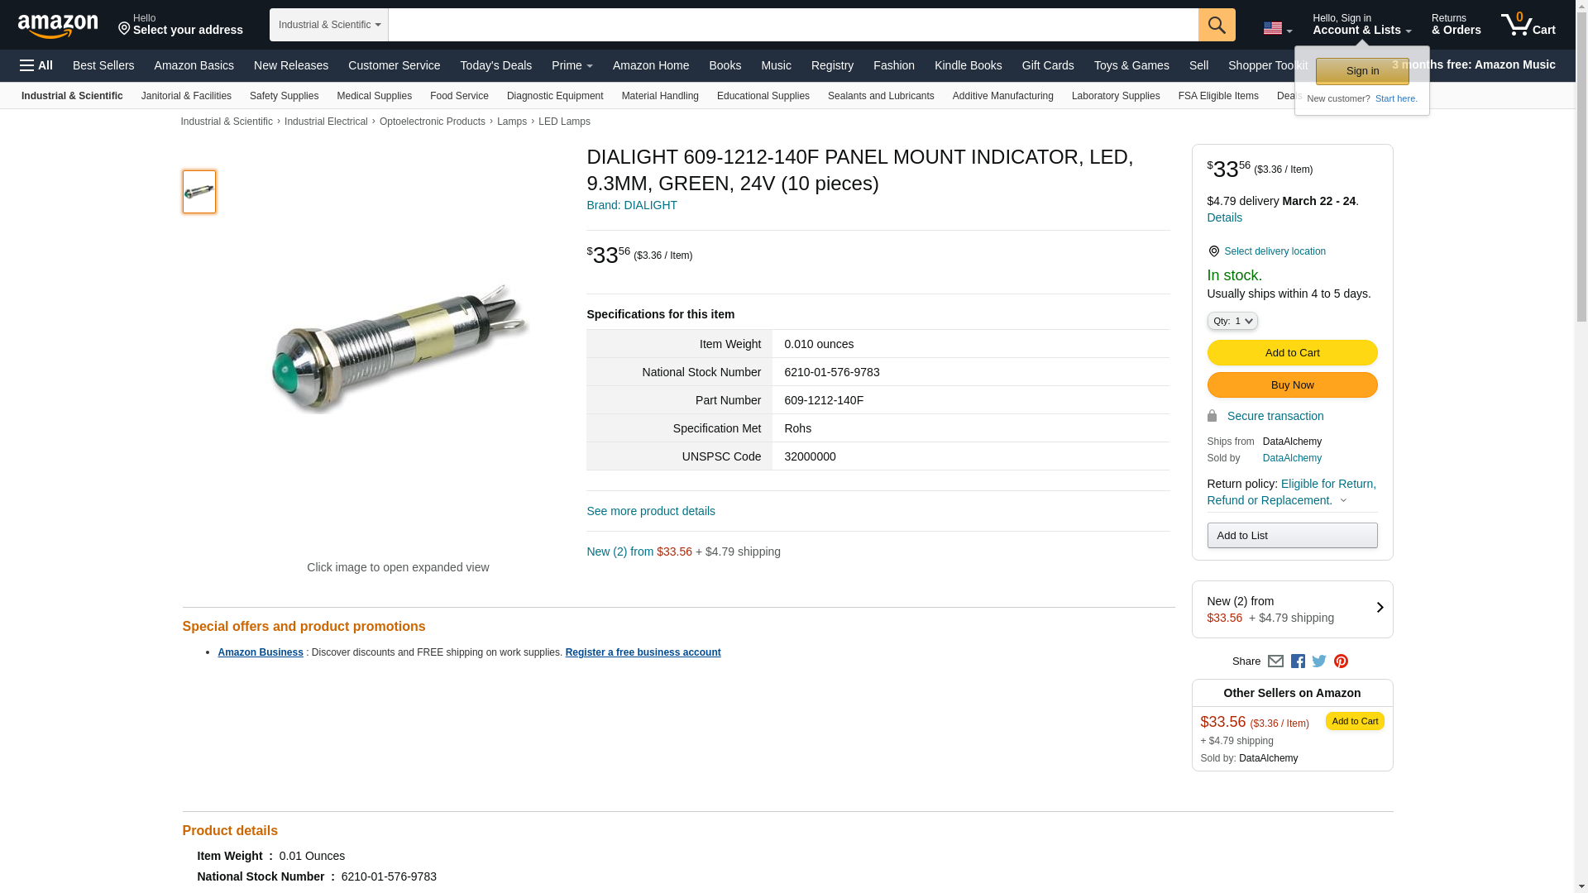Expand the New (2) from offers arrow
This screenshot has height=893, width=1588.
coord(1380,608)
